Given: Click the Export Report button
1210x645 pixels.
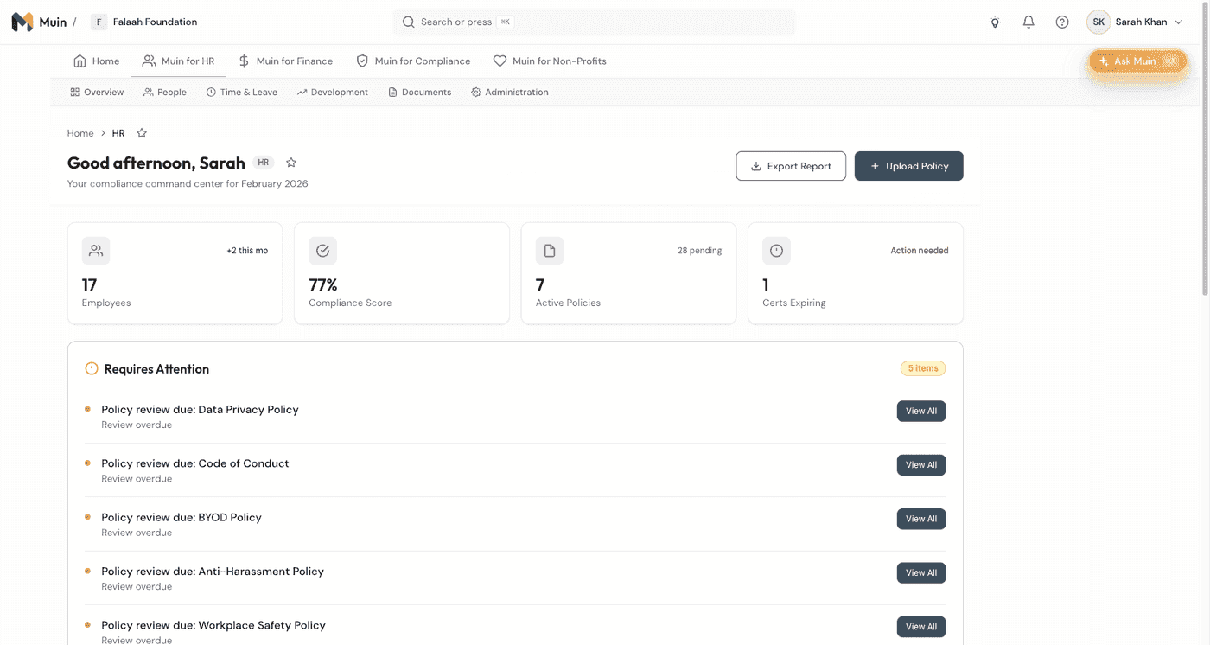Looking at the screenshot, I should click(790, 166).
